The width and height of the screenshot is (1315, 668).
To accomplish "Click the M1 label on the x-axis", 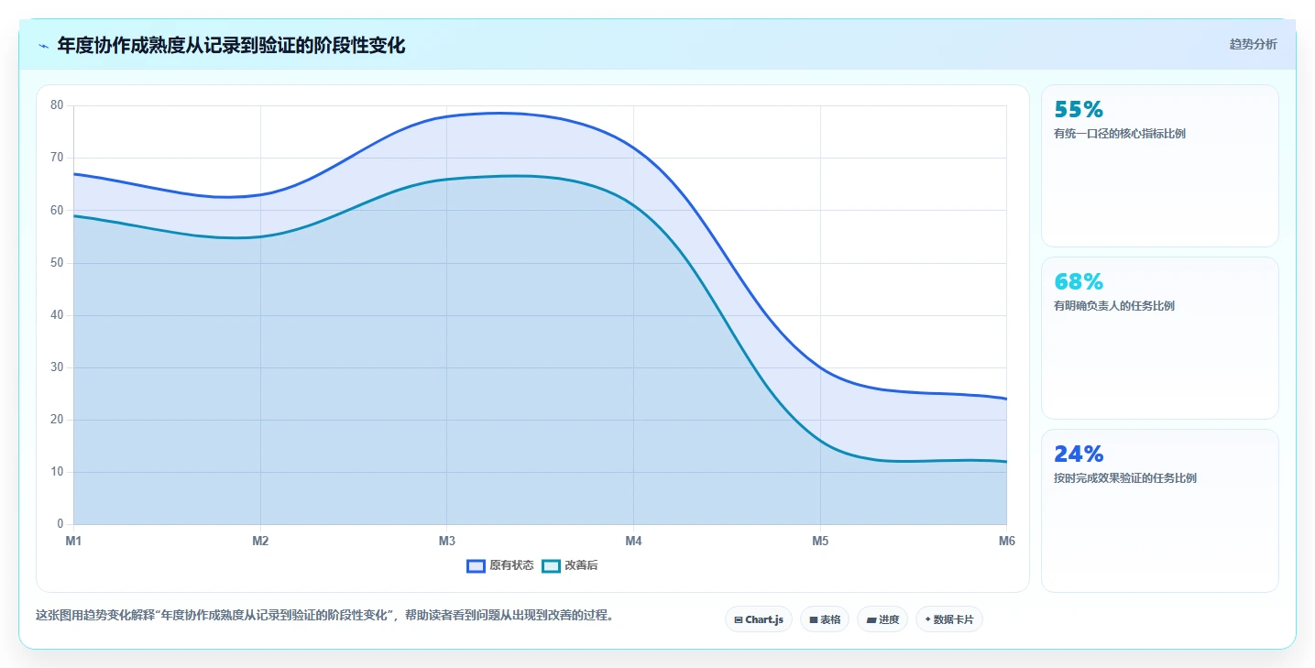I will coord(73,542).
